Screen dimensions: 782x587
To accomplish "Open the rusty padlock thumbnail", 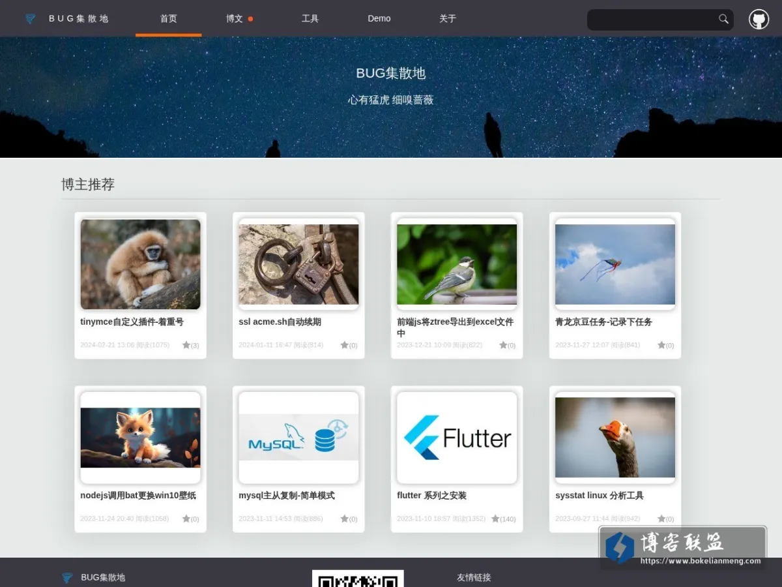I will 298,264.
